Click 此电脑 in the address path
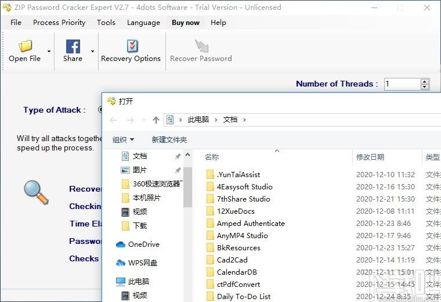Screen dimensions: 441x302 [x=198, y=120]
